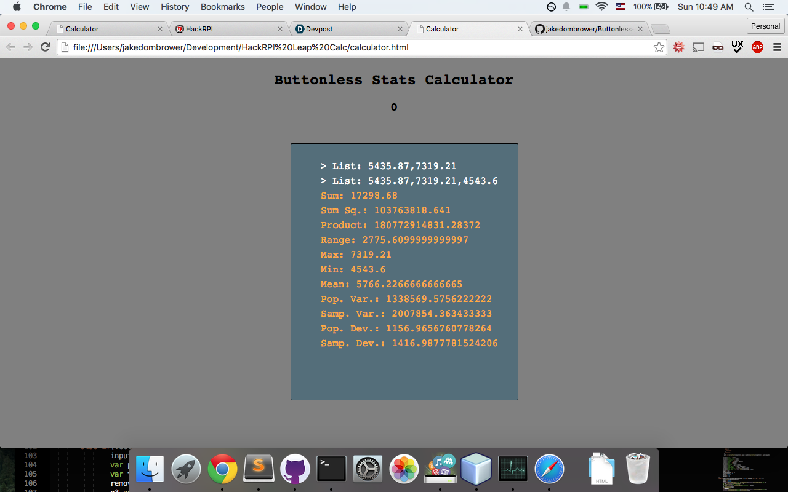This screenshot has width=788, height=492.
Task: Click the notification bell menu bar icon
Action: (x=566, y=7)
